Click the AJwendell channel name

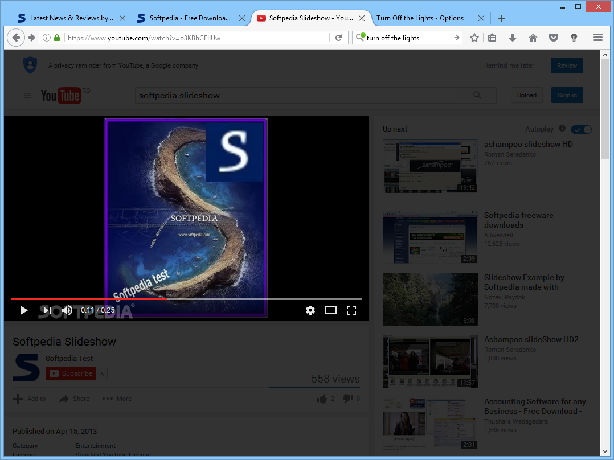pos(498,235)
